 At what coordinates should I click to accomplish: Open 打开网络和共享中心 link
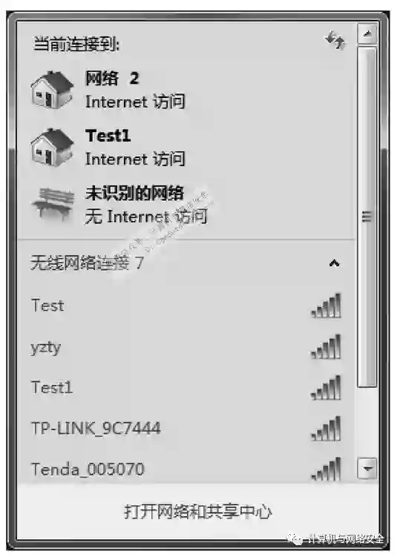[198, 512]
